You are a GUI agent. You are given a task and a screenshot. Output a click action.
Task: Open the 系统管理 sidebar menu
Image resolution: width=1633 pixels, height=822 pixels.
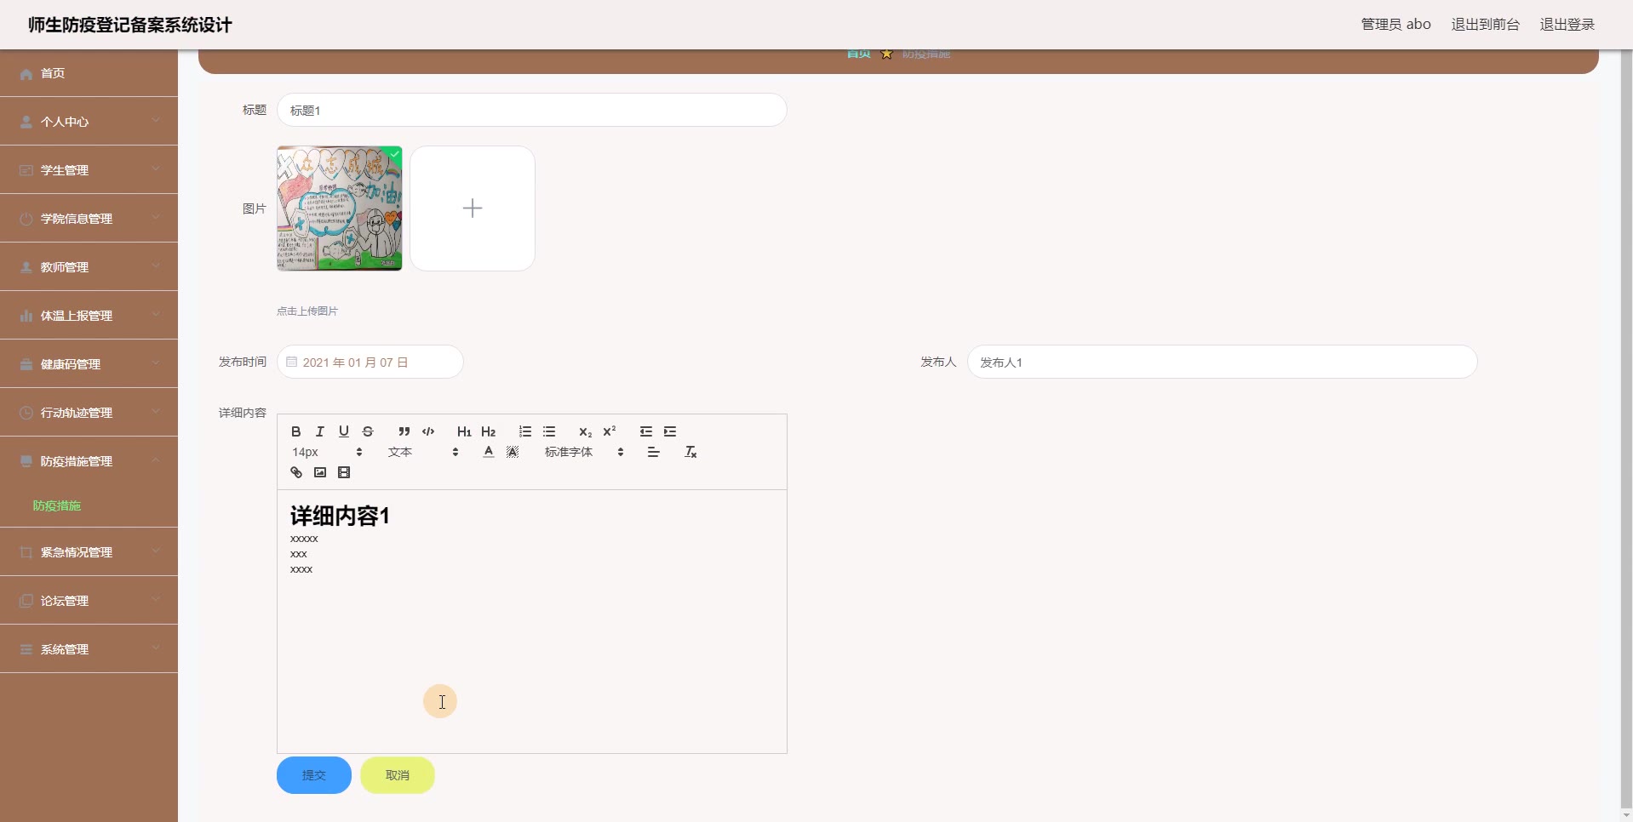click(89, 649)
